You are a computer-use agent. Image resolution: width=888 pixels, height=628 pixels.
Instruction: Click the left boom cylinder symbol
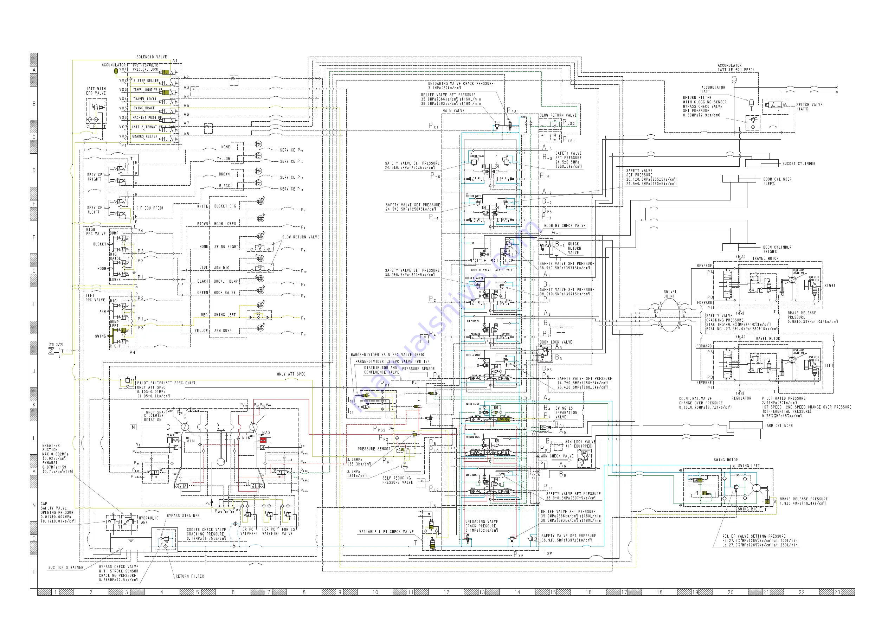click(x=739, y=178)
